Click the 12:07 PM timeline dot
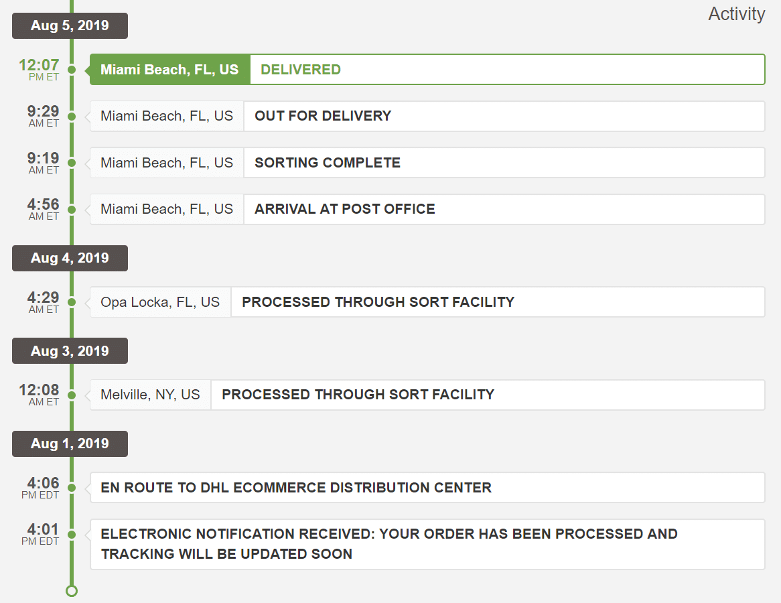The image size is (781, 603). click(72, 70)
